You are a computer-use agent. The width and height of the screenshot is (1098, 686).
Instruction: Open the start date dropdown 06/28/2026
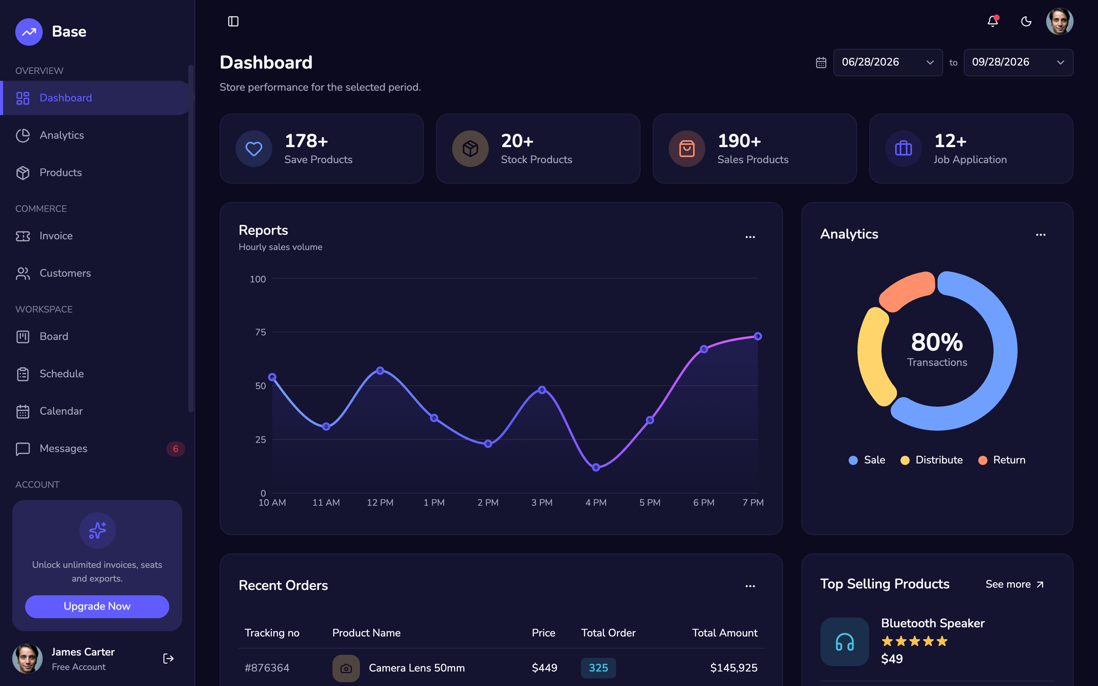888,62
